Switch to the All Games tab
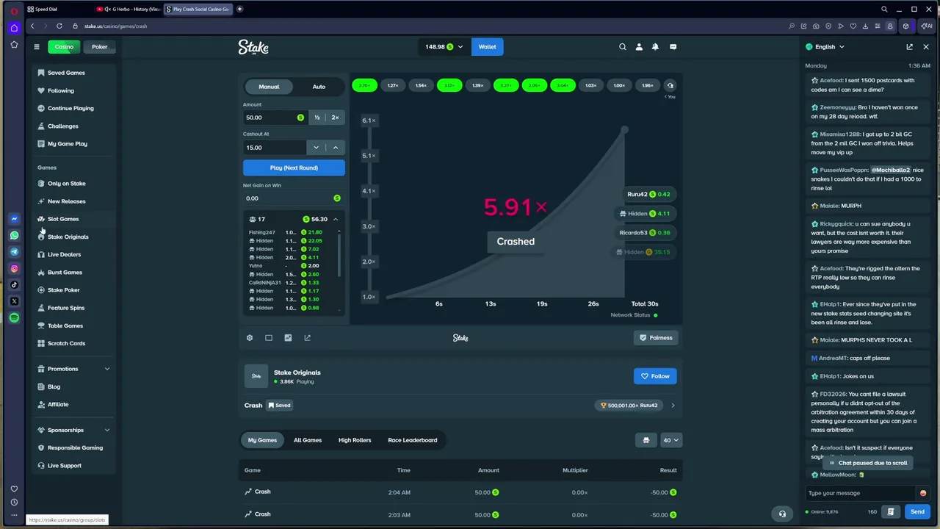Viewport: 940px width, 529px height. tap(308, 440)
